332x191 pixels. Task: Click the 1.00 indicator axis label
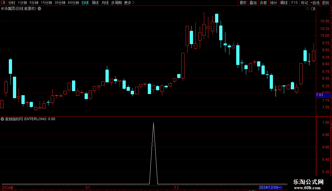tap(326, 123)
